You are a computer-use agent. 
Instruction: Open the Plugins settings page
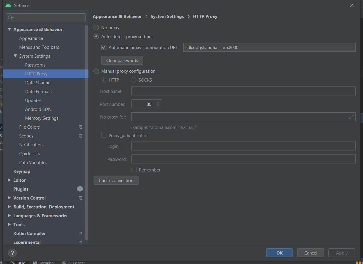21,189
